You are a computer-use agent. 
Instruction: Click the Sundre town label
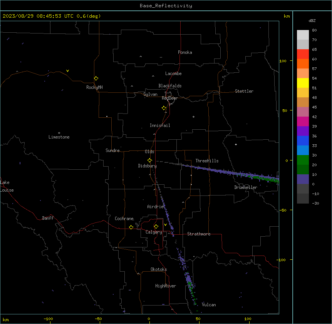[112, 150]
